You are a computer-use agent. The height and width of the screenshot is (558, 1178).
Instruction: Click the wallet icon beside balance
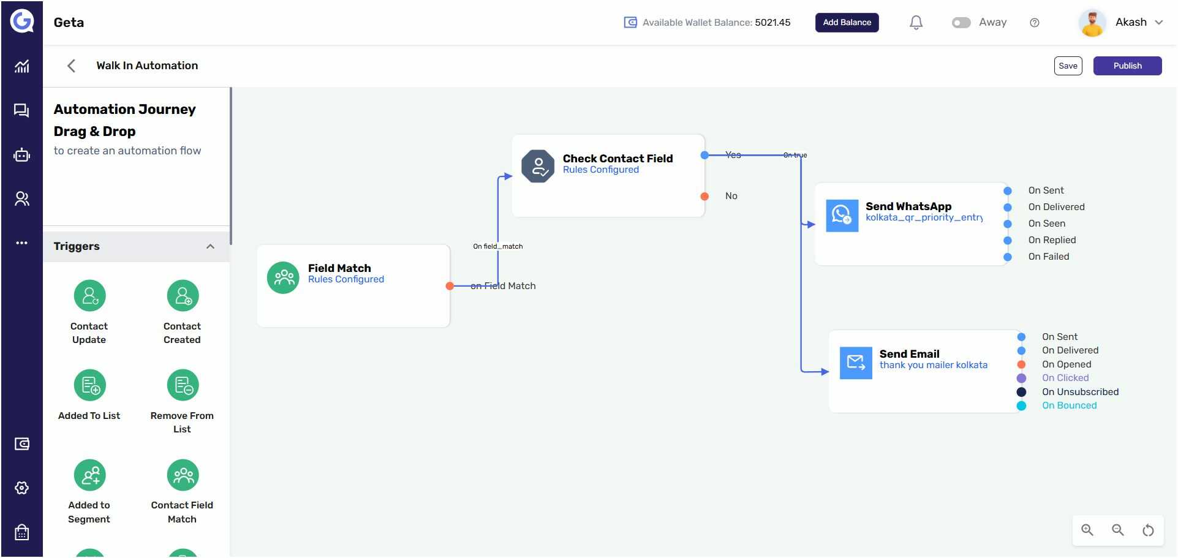[630, 23]
